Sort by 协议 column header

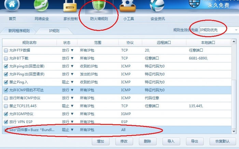(130, 43)
